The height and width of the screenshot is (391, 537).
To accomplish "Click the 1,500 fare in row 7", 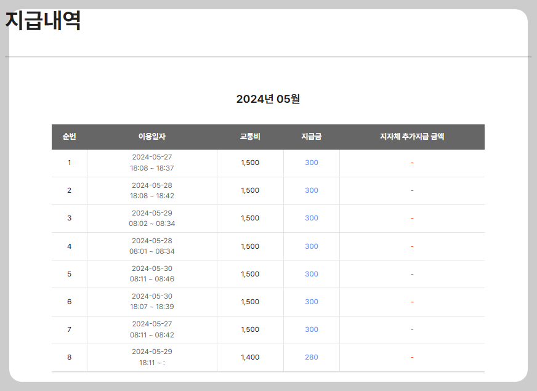I will click(x=250, y=329).
